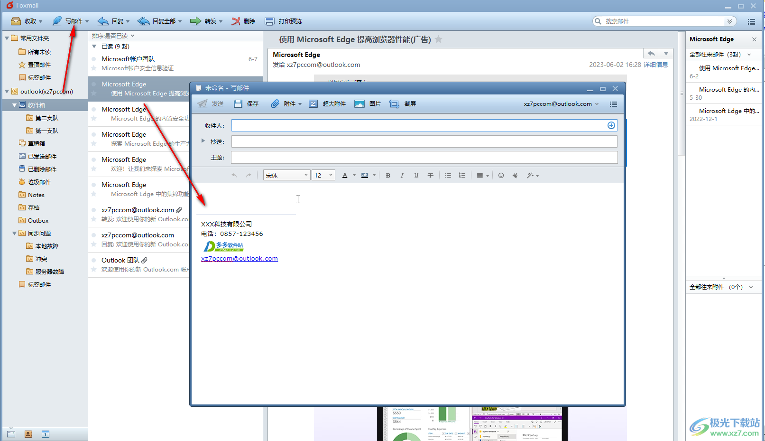Click the search magnifier icon
The image size is (765, 441).
point(598,21)
